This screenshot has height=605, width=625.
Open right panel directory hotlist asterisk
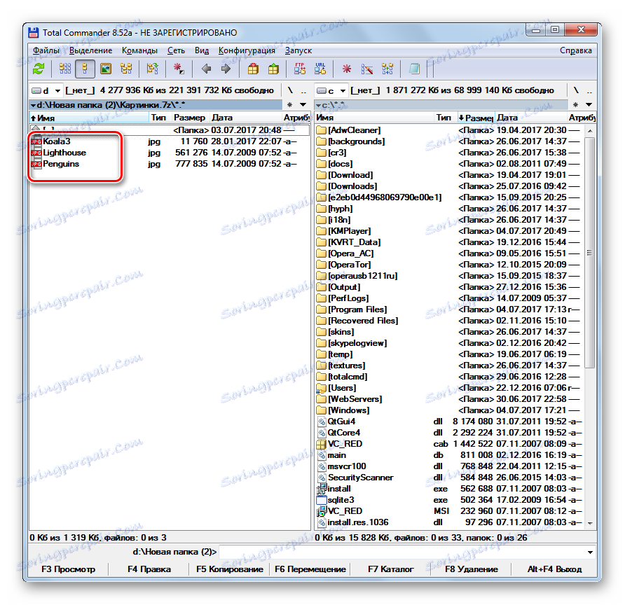[575, 105]
